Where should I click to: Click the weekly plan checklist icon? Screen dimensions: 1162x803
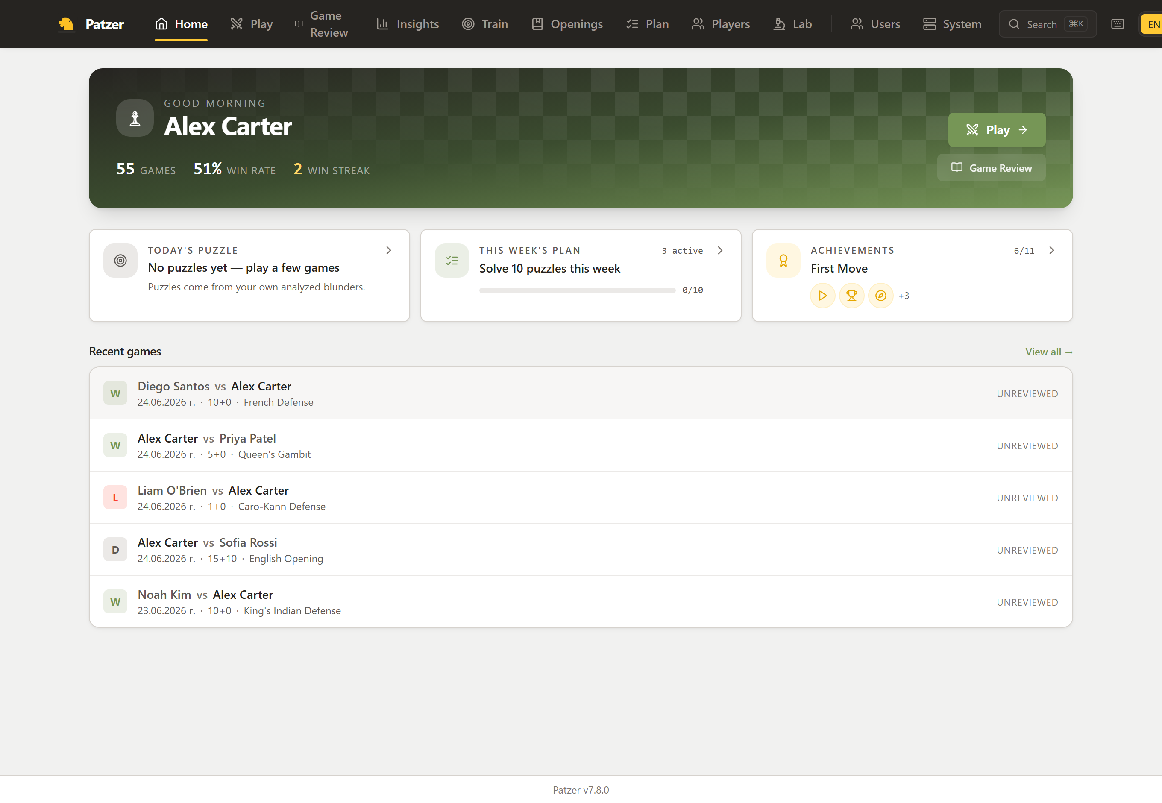452,260
